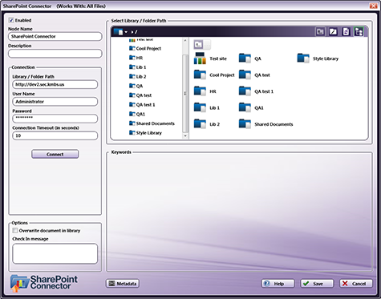
Task: Open QA test folder icon in folder view
Action: (x=245, y=75)
